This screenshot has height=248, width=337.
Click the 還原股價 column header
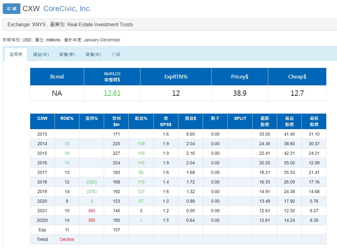(x=264, y=121)
